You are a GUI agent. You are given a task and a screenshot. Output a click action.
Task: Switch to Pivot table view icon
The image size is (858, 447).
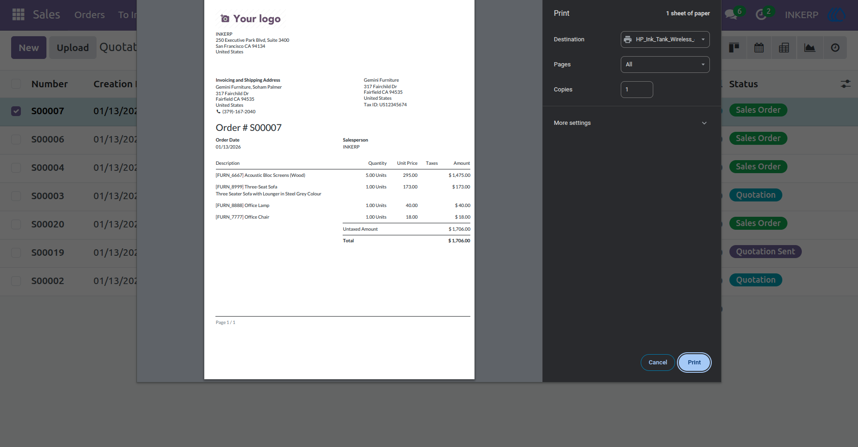tap(784, 48)
